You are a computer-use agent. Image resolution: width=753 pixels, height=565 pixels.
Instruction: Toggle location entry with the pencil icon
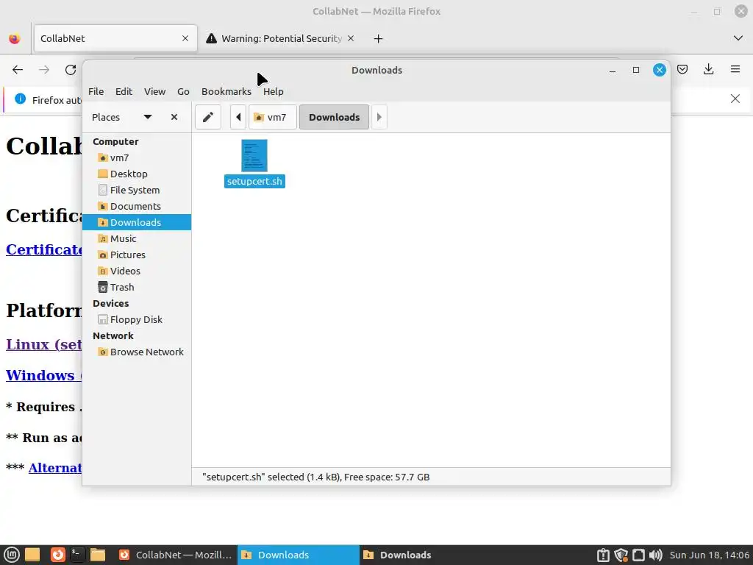[x=208, y=117]
